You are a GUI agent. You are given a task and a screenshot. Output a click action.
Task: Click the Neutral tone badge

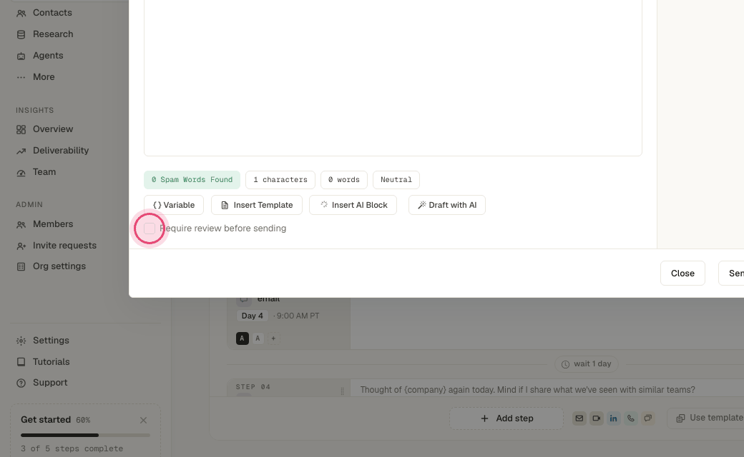(x=396, y=180)
